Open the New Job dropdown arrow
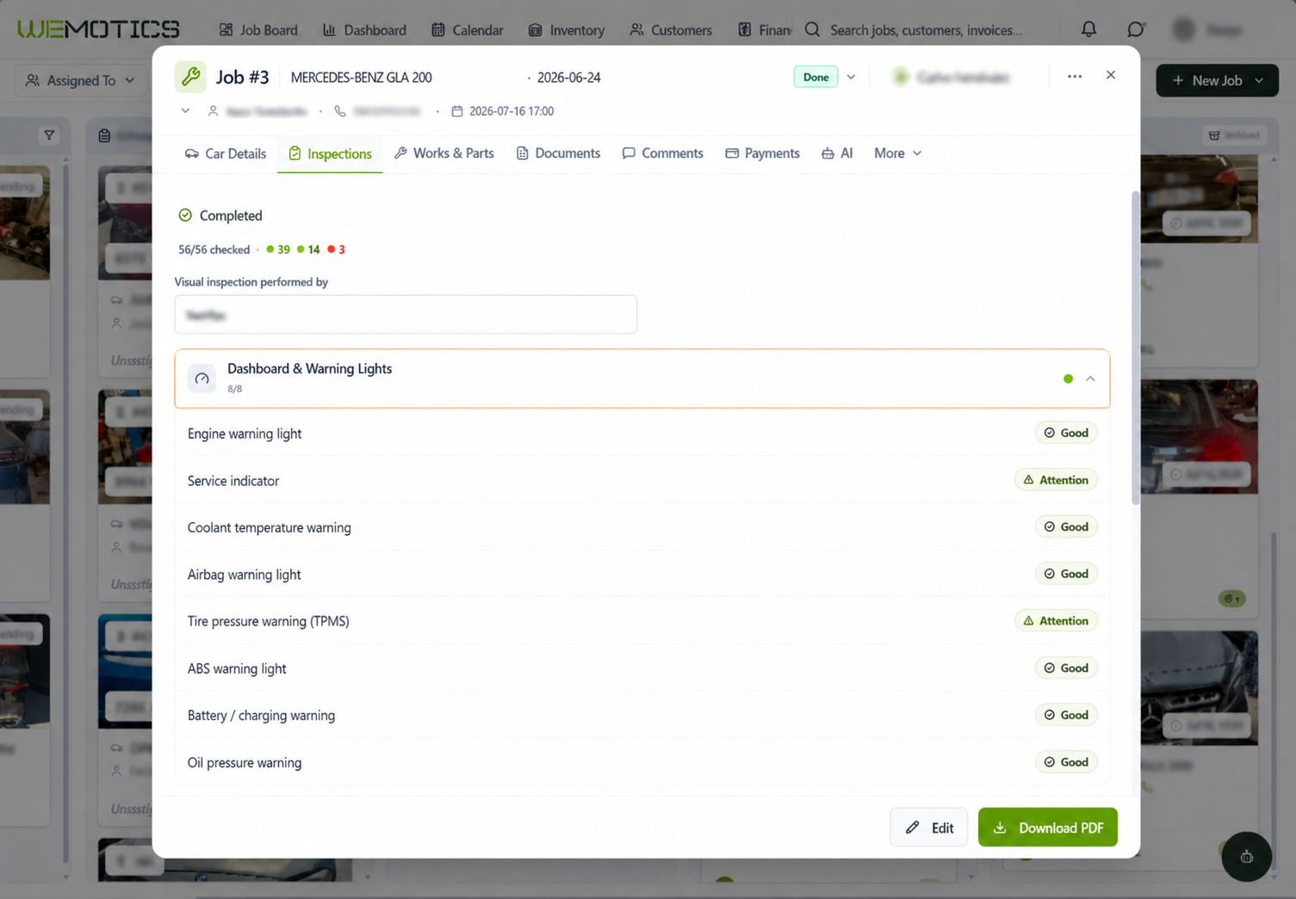 coord(1260,80)
